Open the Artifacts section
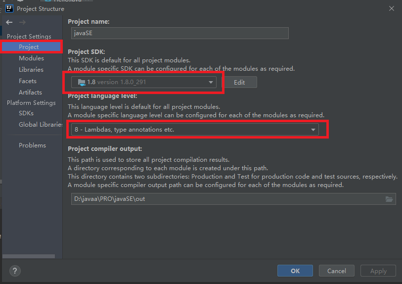Viewport: 402px width, 284px height. point(30,93)
